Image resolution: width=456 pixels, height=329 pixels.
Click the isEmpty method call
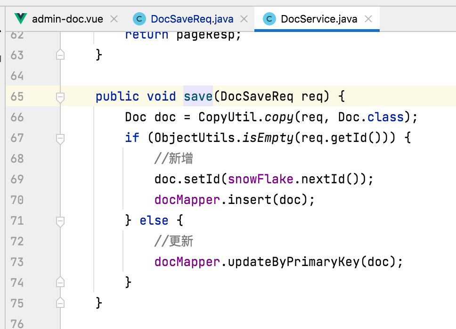click(268, 138)
